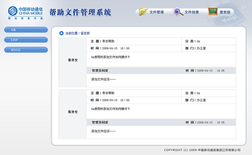Click the 帮助文件管理系统 title text
Viewport: 252px width, 155px height.
pyautogui.click(x=81, y=12)
